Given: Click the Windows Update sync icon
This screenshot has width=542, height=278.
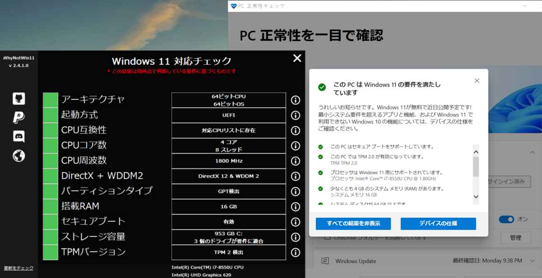Looking at the screenshot, I should [324, 261].
